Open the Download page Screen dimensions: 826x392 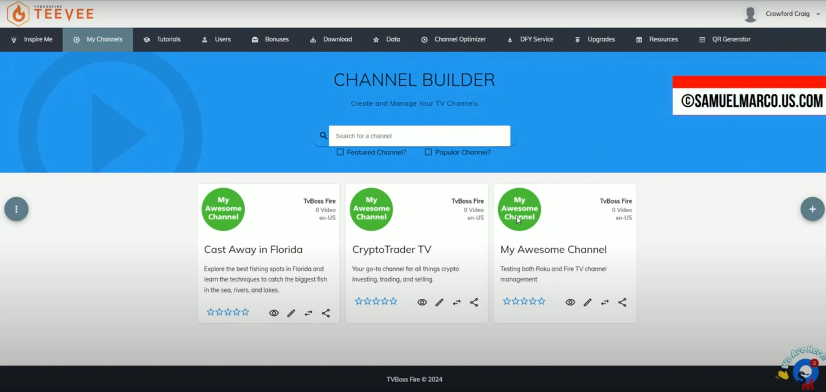tap(331, 39)
